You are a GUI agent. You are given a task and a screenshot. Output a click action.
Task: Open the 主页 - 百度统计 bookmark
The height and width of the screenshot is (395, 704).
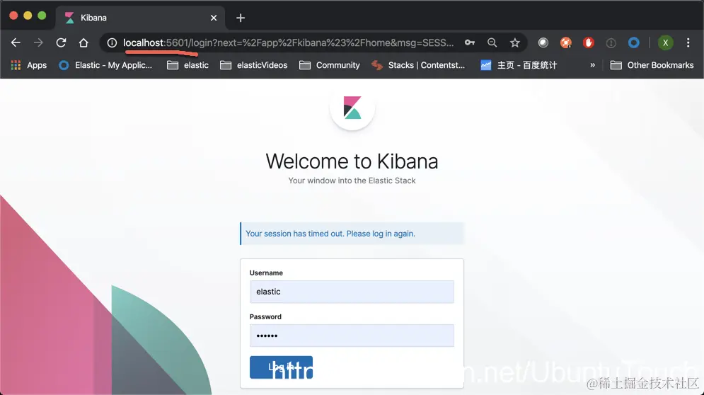(519, 65)
